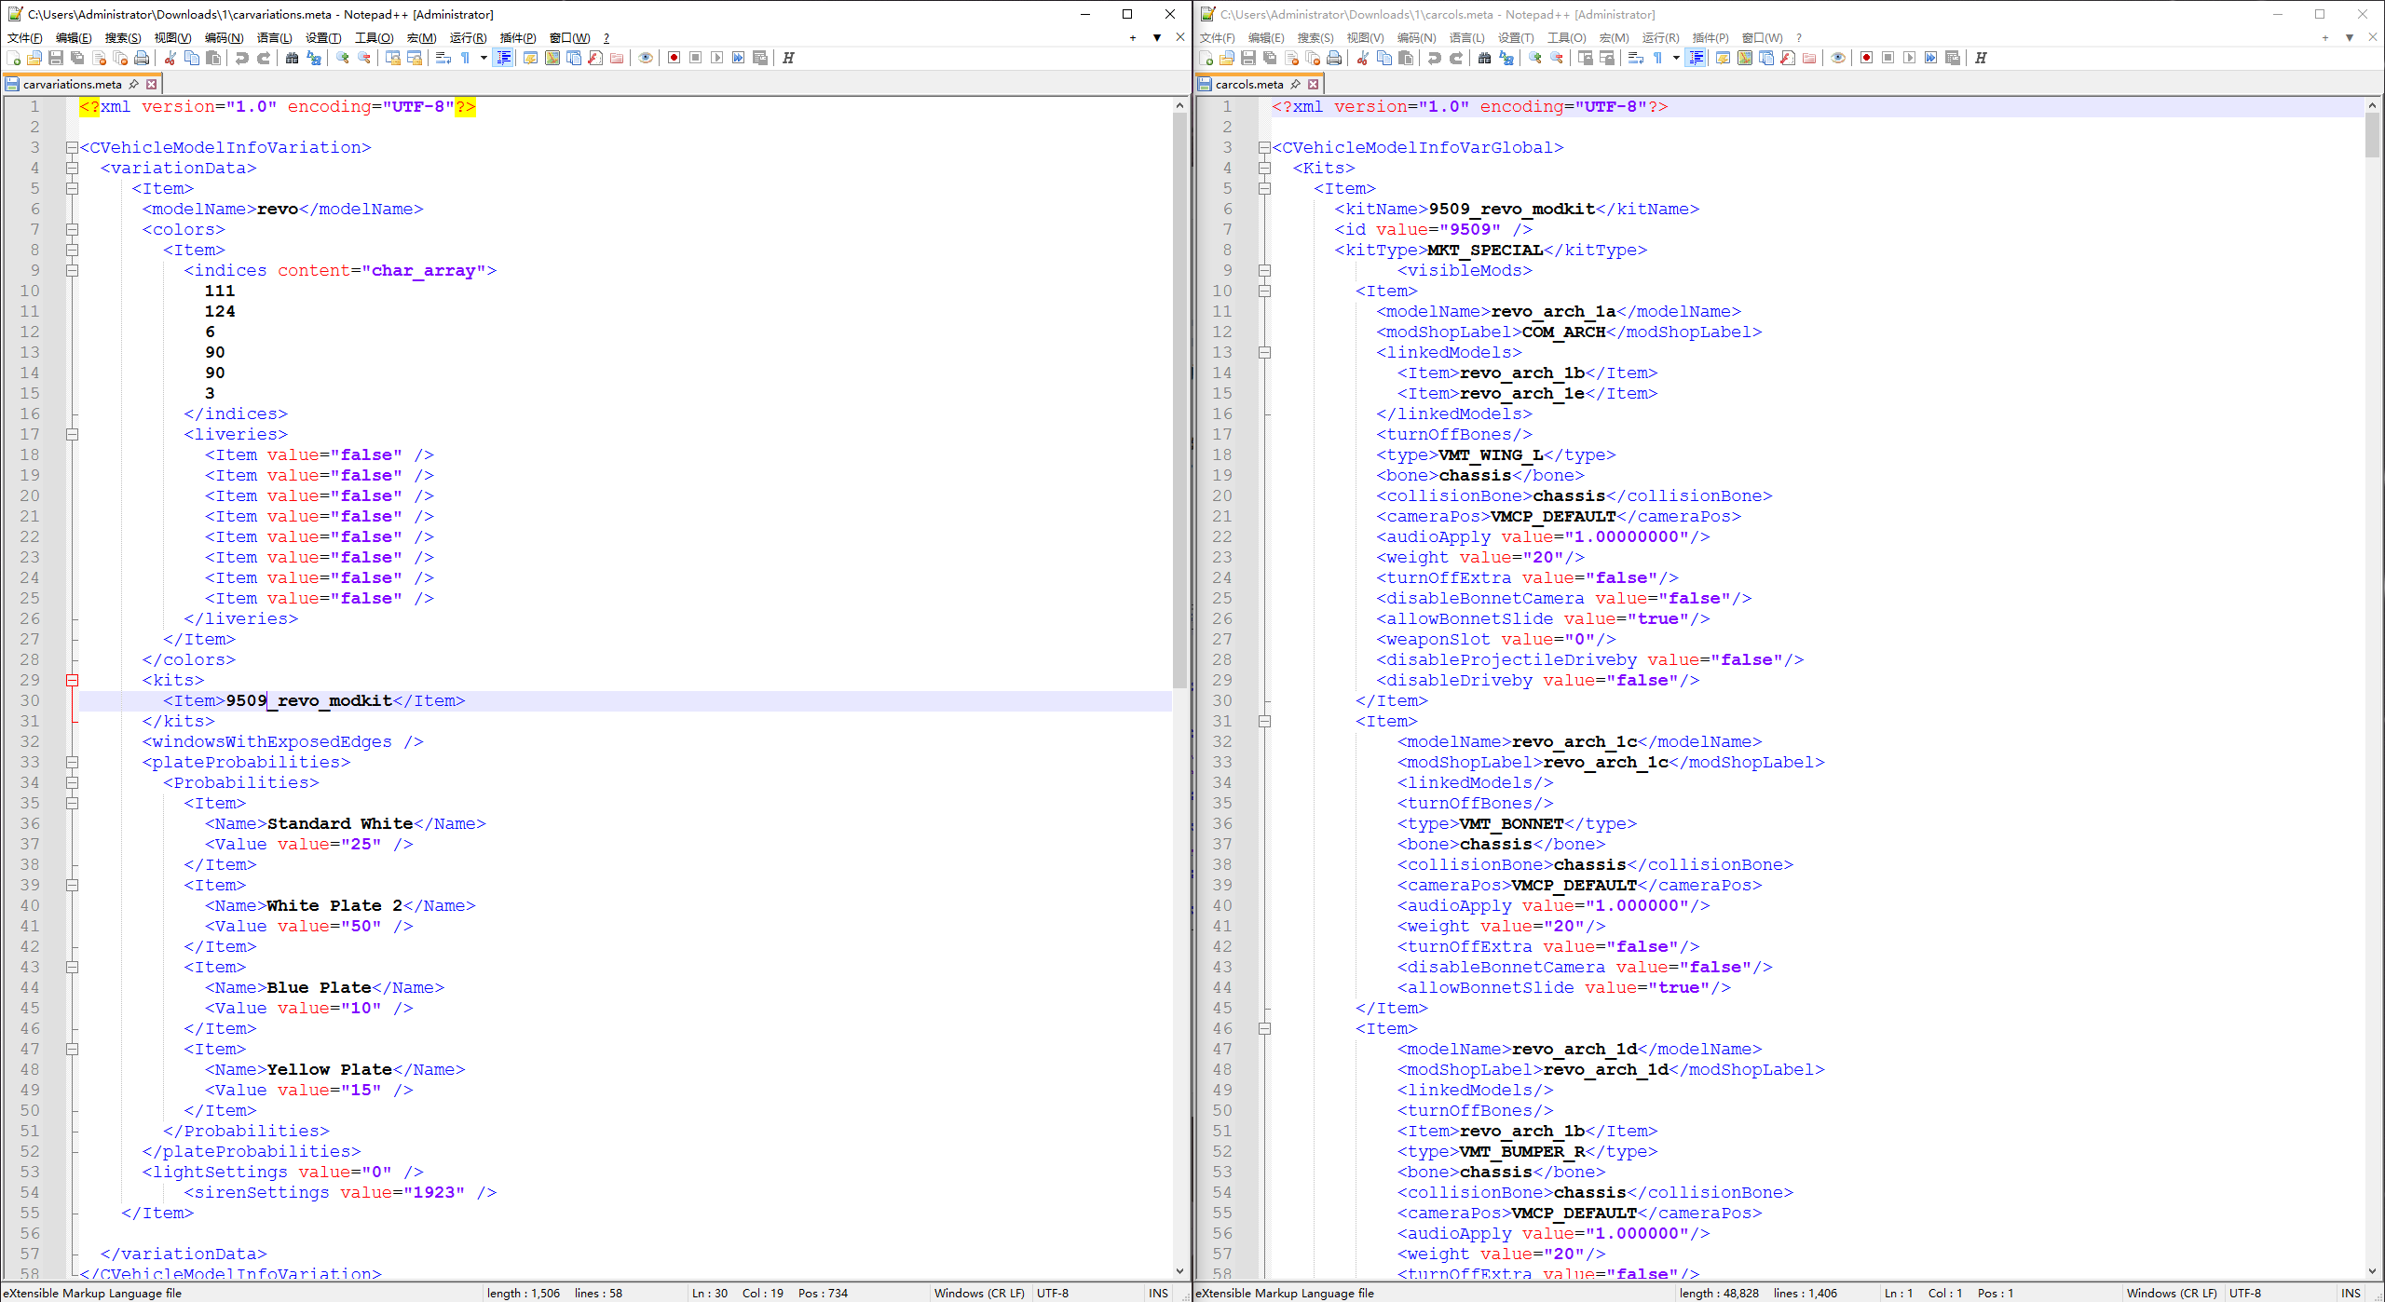Toggle indent guide in carvariations window toolbar

(504, 58)
